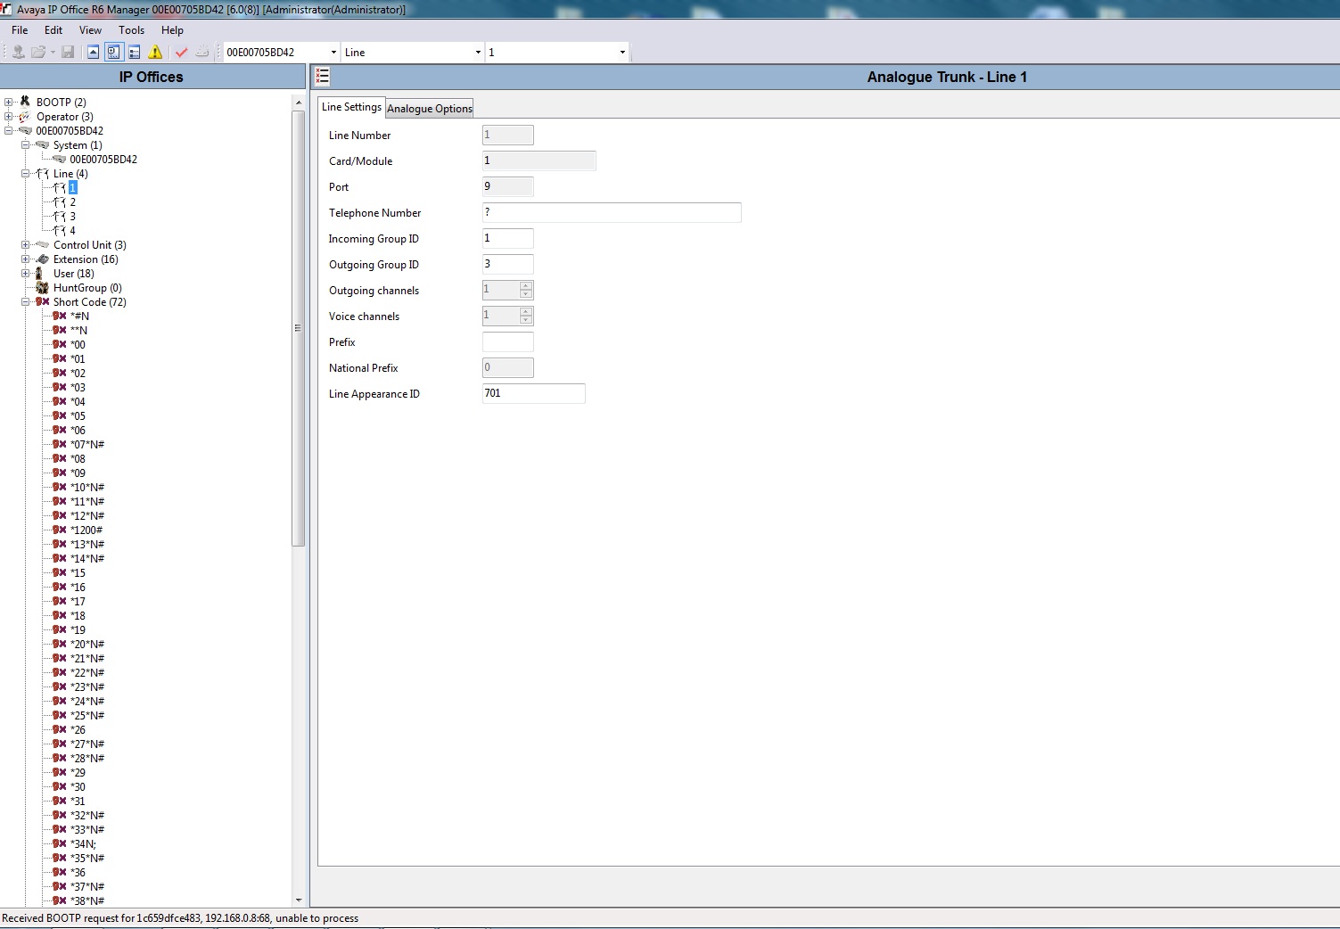The image size is (1340, 929).
Task: Select line 4 in the tree
Action: (x=72, y=231)
